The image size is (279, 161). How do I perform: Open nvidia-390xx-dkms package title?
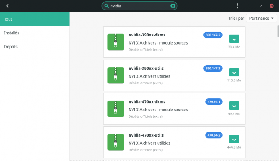pos(147,35)
